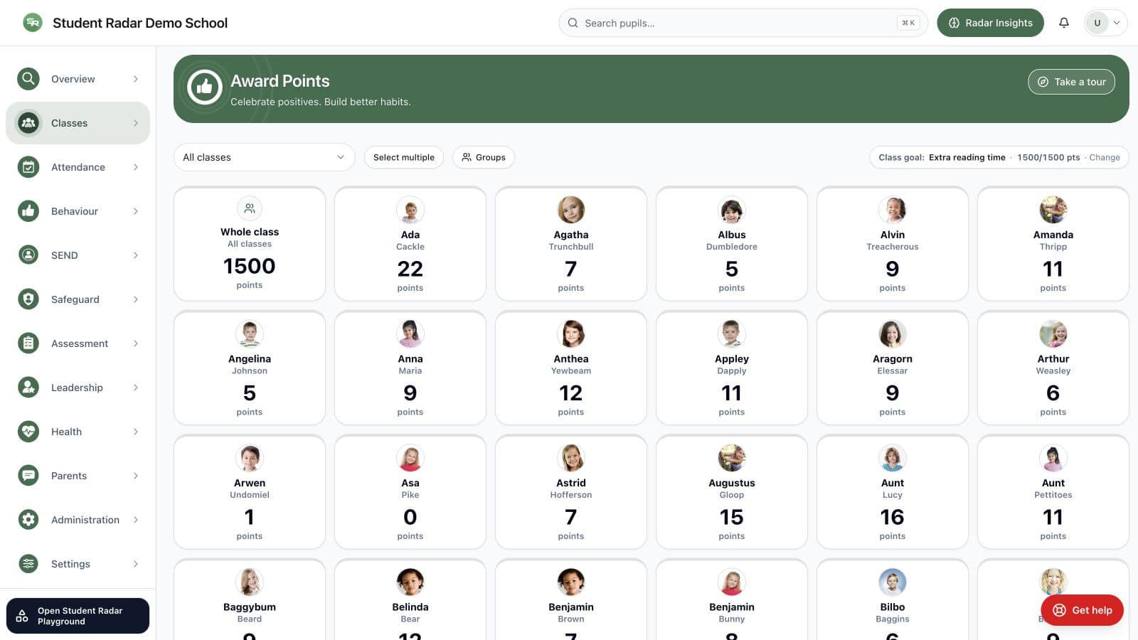The height and width of the screenshot is (640, 1138).
Task: Expand the Administration chevron
Action: click(x=136, y=520)
